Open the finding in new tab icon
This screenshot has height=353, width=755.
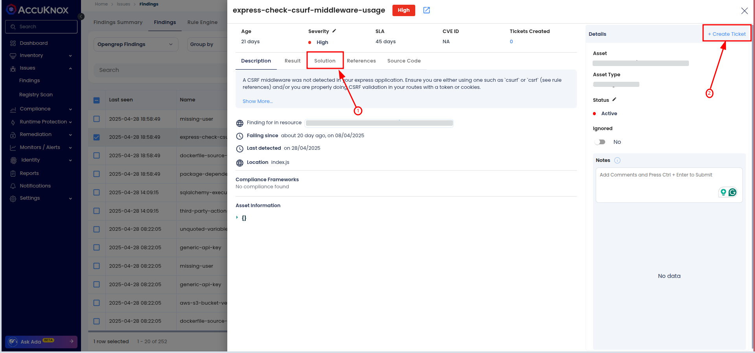coord(427,10)
